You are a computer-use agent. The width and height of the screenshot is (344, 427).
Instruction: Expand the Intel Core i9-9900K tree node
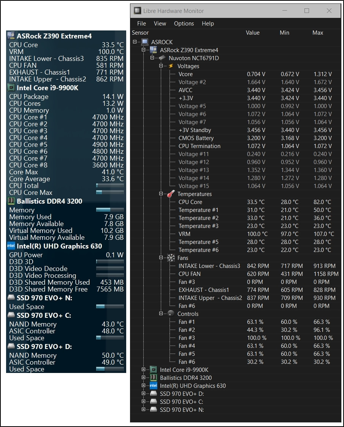[x=143, y=370]
